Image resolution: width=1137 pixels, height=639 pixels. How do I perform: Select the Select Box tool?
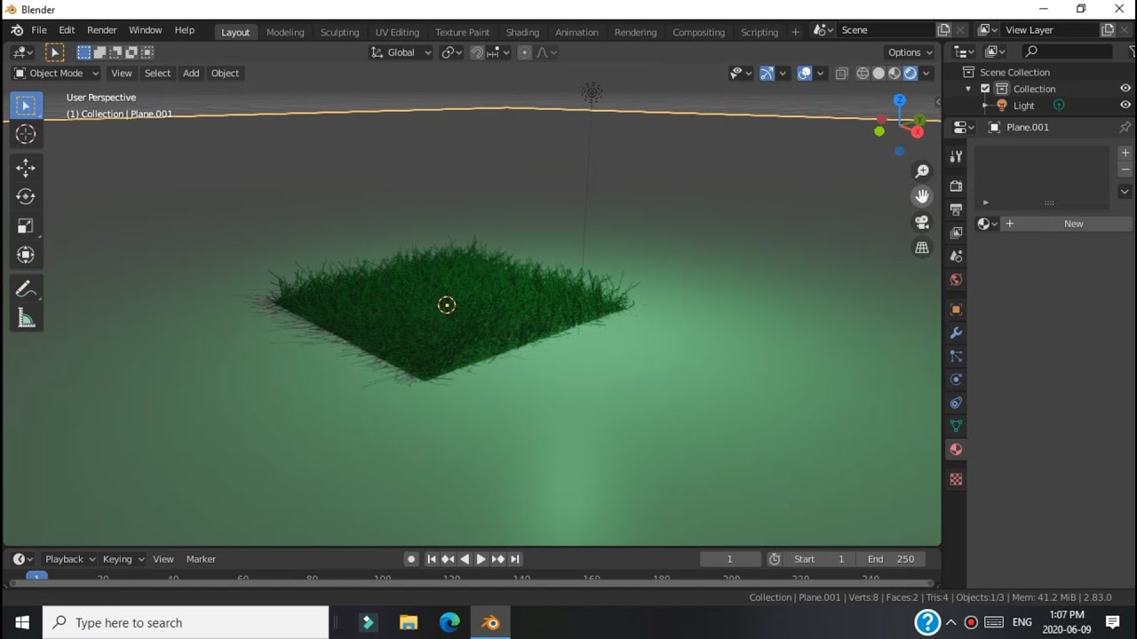click(26, 106)
